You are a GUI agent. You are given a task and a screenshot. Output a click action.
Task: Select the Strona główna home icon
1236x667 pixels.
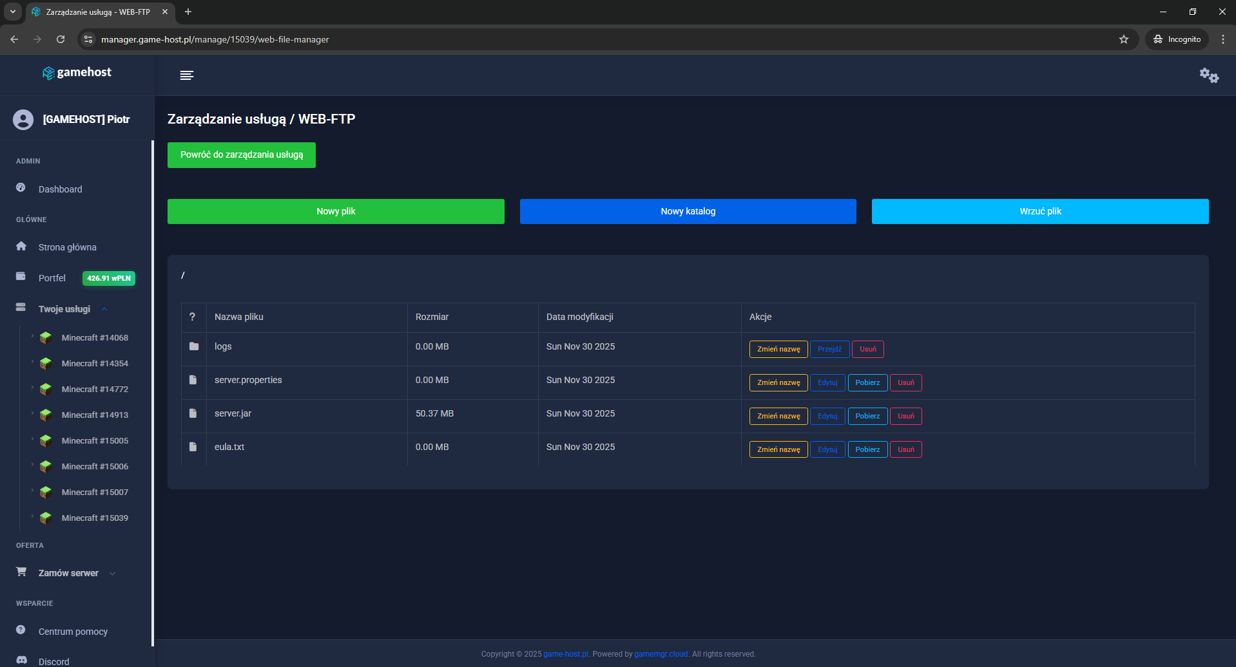(21, 247)
